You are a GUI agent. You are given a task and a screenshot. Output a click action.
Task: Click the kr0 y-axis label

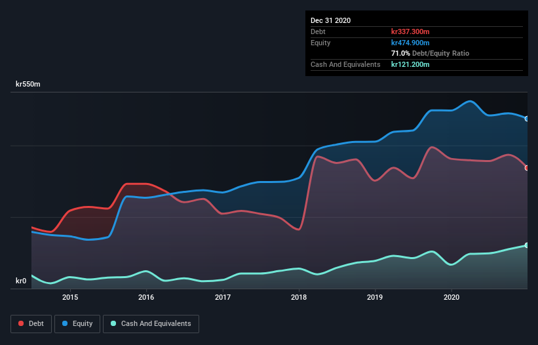[x=21, y=281]
